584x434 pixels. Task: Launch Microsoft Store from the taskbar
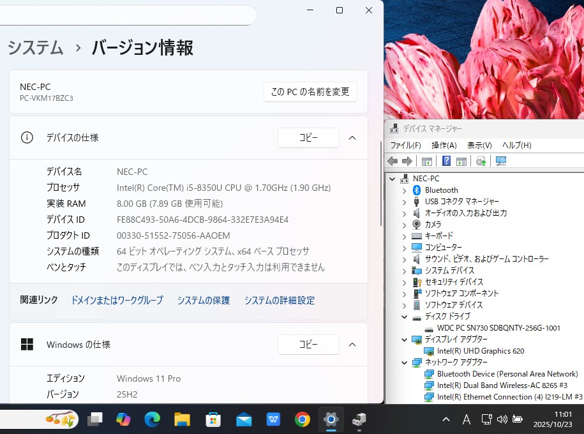[213, 419]
